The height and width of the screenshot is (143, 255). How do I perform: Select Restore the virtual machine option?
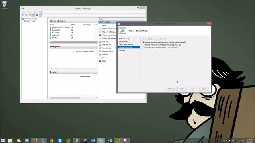tap(143, 45)
